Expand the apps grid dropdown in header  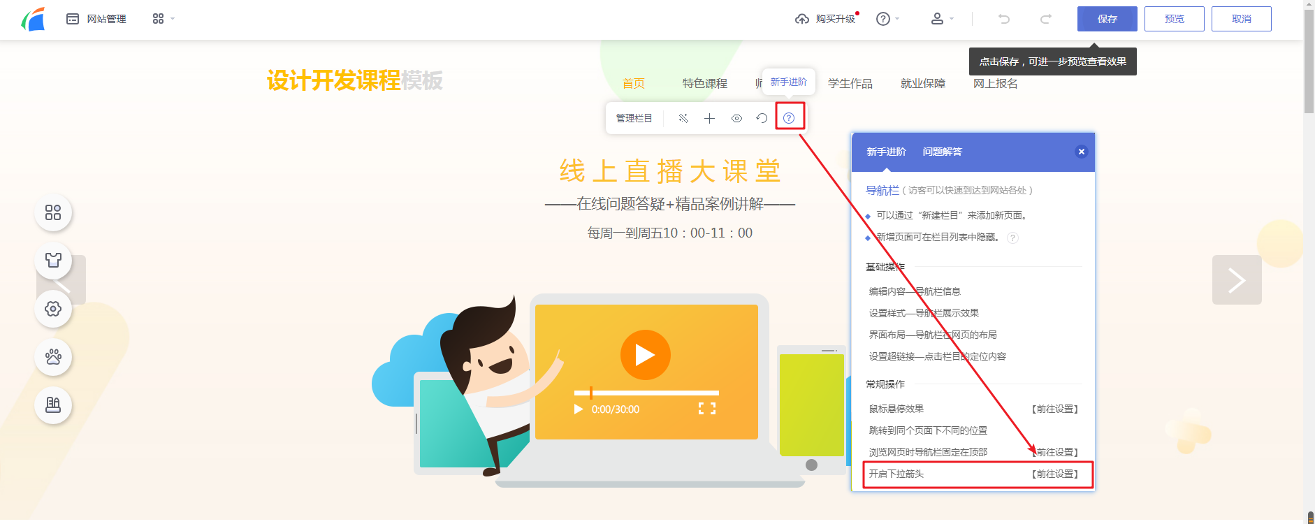click(164, 19)
